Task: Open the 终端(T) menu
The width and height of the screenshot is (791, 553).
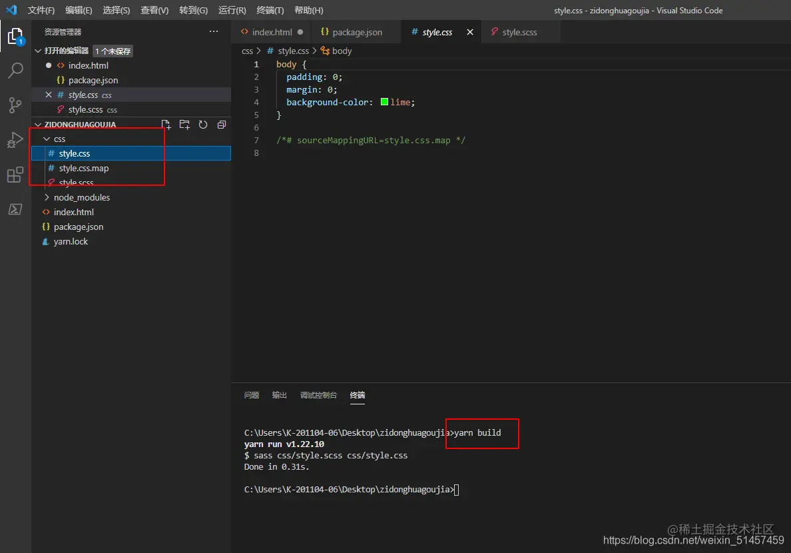Action: coord(270,10)
